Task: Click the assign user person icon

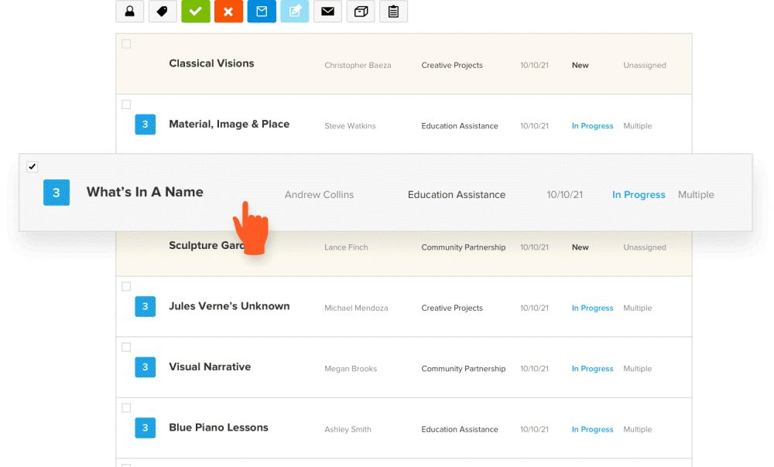Action: tap(130, 12)
